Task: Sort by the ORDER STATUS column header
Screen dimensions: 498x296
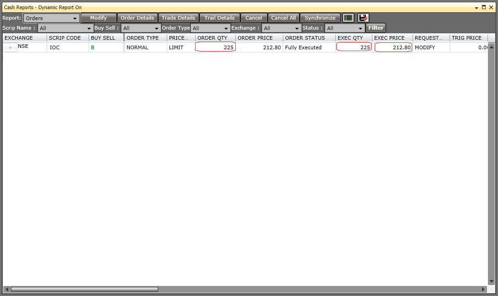Action: tap(309, 38)
